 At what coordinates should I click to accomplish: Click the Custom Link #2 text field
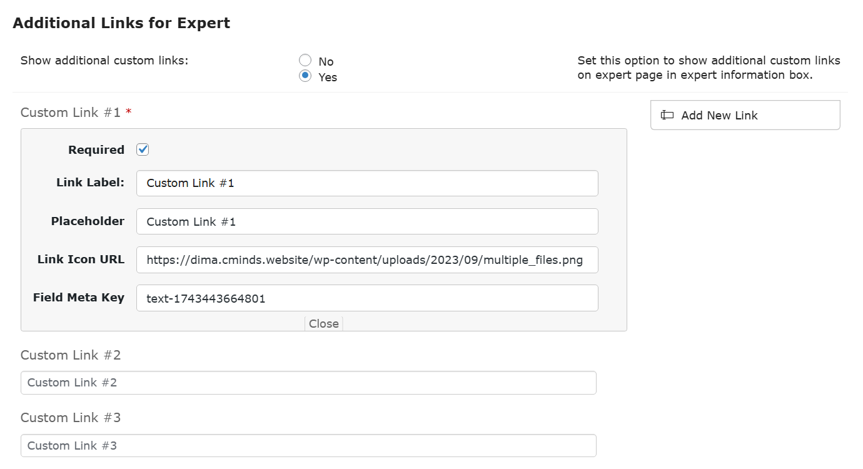pyautogui.click(x=308, y=383)
